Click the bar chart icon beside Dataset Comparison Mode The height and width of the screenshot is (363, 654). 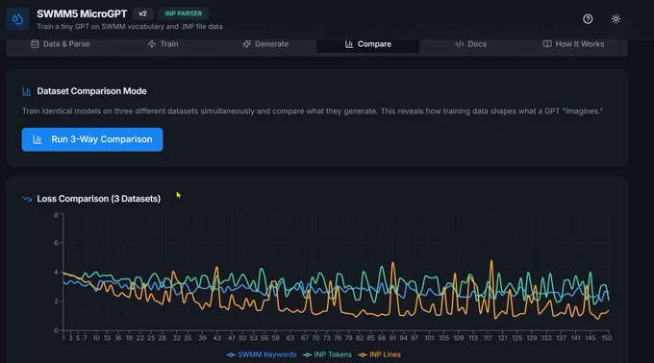point(27,91)
